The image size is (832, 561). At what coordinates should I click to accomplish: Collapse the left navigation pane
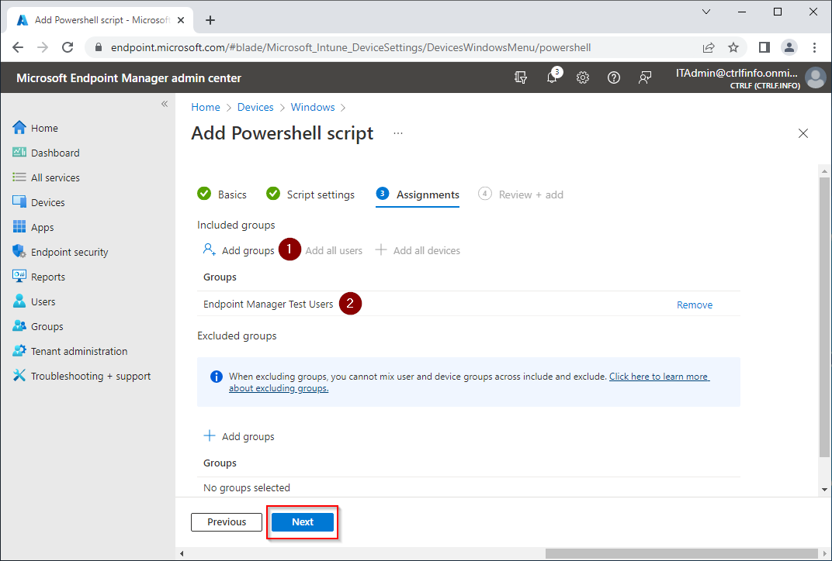click(x=165, y=104)
